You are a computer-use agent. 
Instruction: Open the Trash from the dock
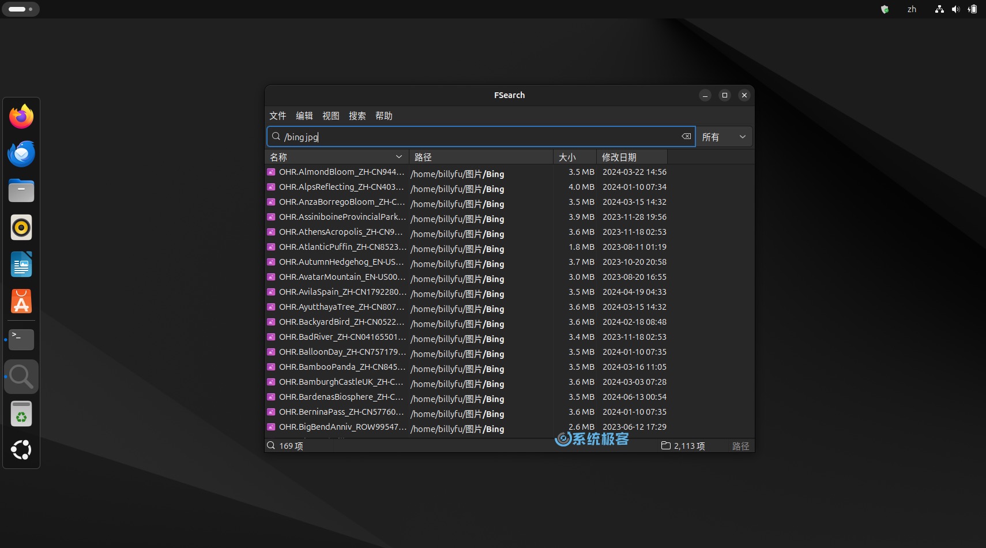21,414
